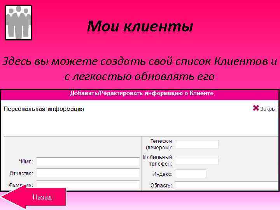Focus the Мобильный телефон input field
The height and width of the screenshot is (210, 280).
(x=197, y=160)
